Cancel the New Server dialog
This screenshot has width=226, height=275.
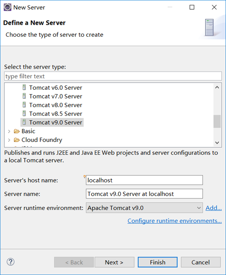(x=201, y=262)
